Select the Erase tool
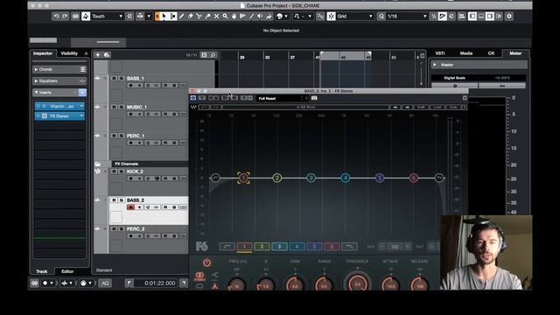The width and height of the screenshot is (560, 315). 191,17
